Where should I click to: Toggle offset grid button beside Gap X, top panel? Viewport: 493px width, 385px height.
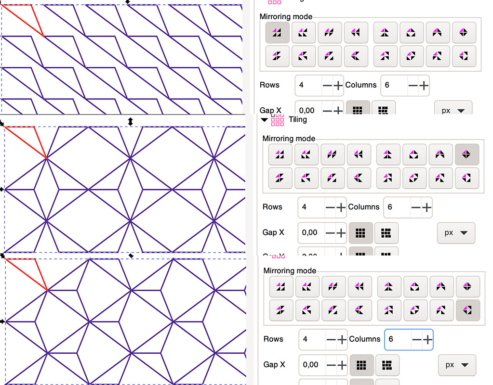[383, 108]
